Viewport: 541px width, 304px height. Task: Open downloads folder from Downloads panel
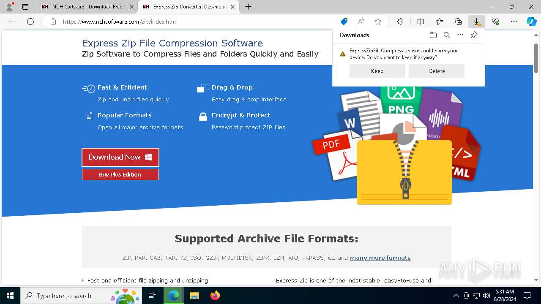(x=433, y=35)
